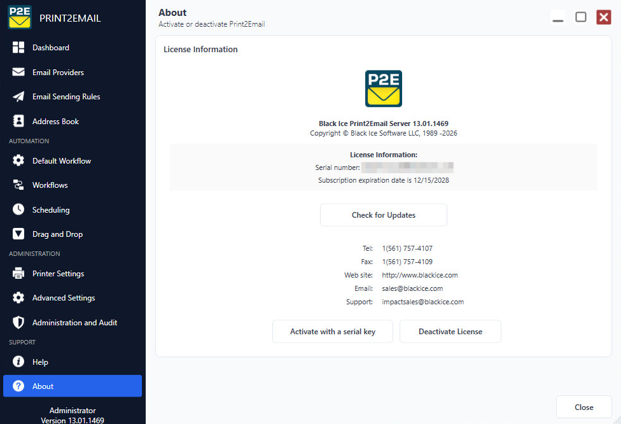Click the large P2E logo in License Information
The width and height of the screenshot is (621, 424).
[x=384, y=88]
